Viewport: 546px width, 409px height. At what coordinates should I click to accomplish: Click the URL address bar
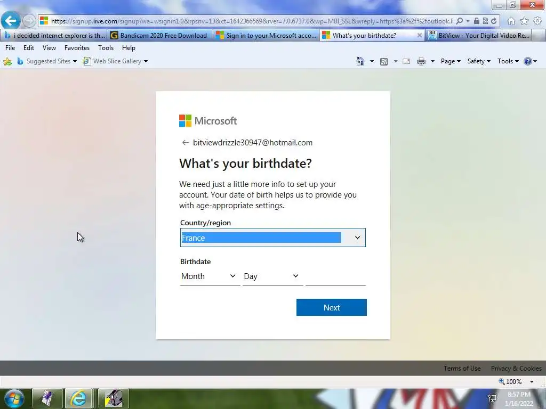click(252, 21)
